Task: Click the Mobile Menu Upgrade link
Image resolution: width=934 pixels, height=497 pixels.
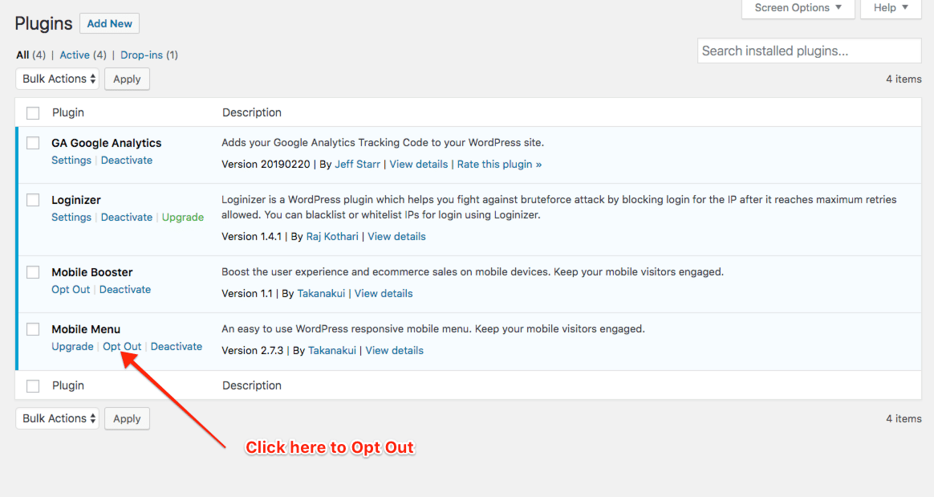Action: point(73,347)
